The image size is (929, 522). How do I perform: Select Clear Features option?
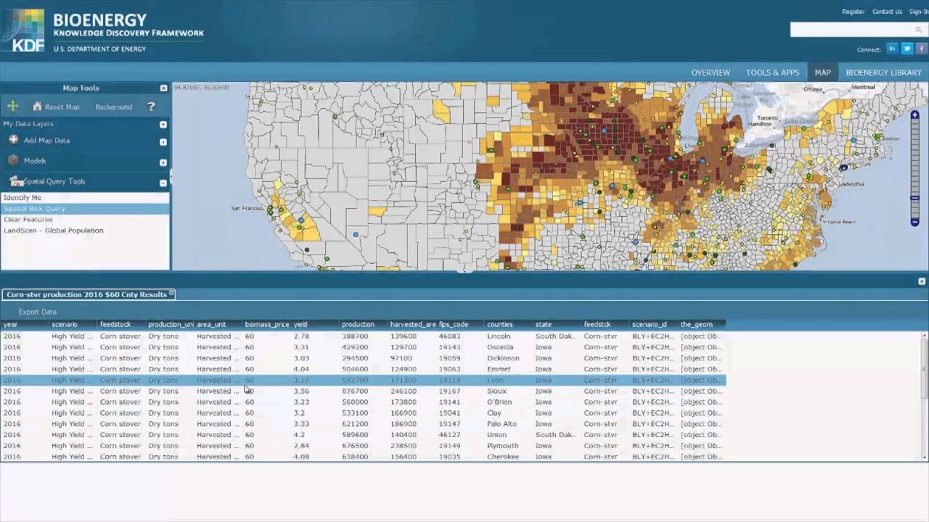85,219
